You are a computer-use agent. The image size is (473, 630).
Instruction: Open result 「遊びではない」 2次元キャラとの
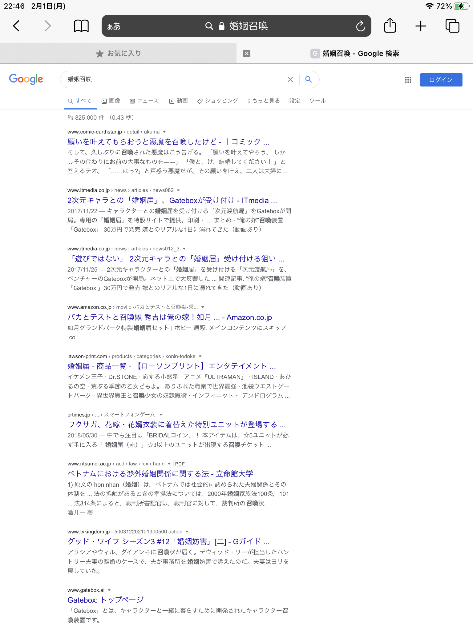[x=176, y=259]
